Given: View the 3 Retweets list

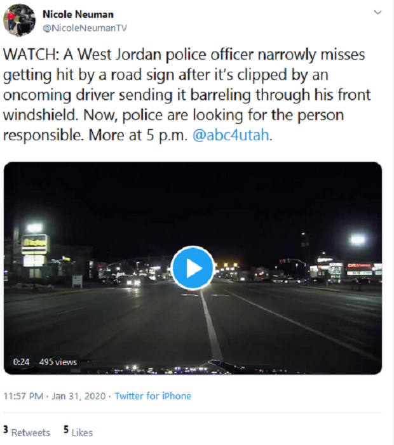Looking at the screenshot, I should (27, 432).
